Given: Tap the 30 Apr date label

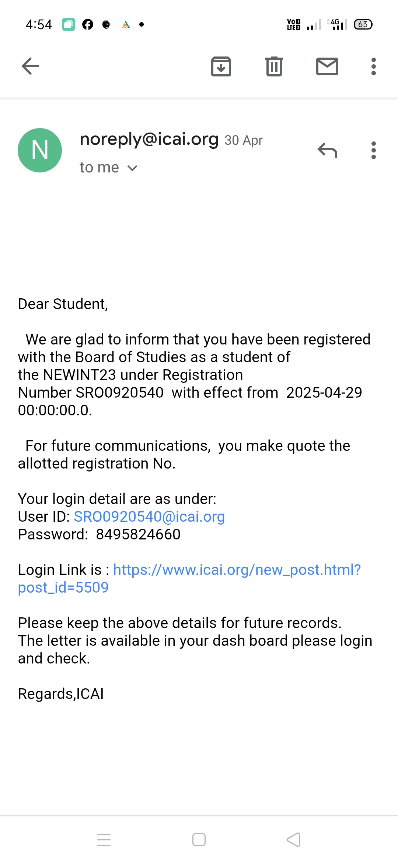Looking at the screenshot, I should [244, 140].
